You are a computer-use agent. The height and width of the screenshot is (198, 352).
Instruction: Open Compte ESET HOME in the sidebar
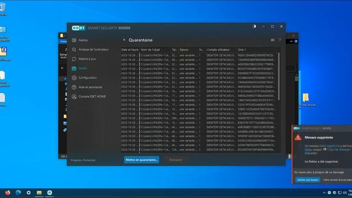coord(89,97)
